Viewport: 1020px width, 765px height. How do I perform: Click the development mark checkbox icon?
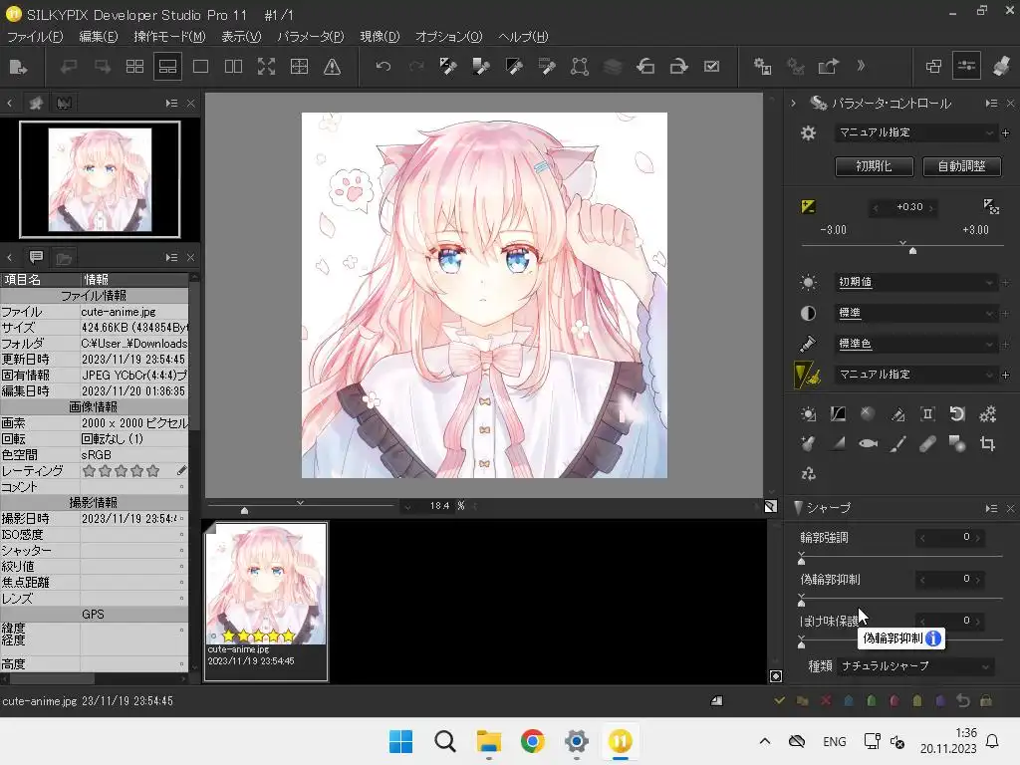pyautogui.click(x=711, y=67)
